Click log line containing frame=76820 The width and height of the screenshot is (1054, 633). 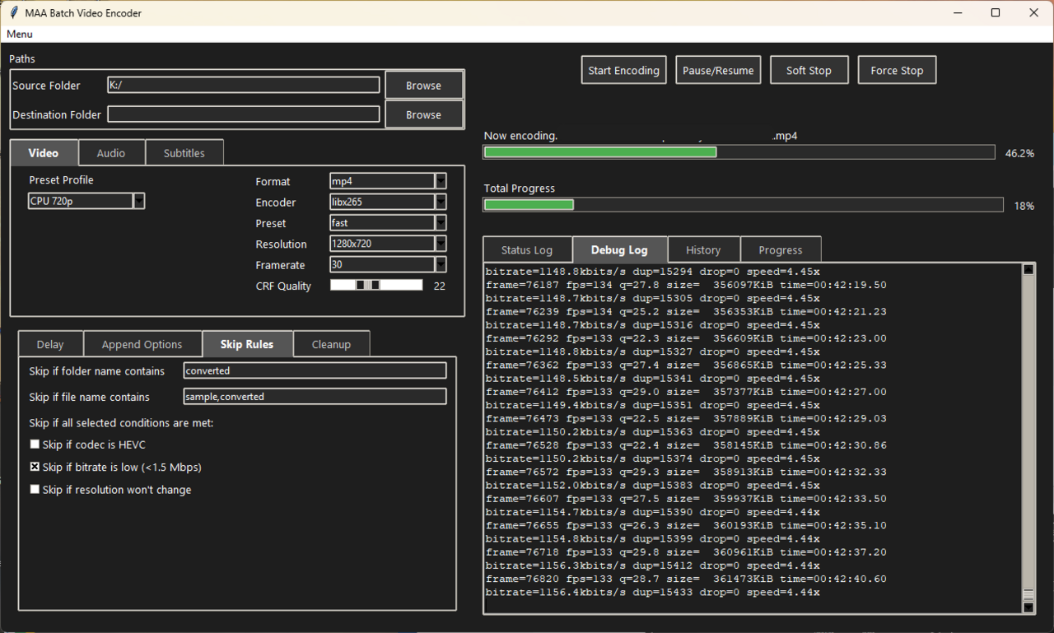[686, 579]
